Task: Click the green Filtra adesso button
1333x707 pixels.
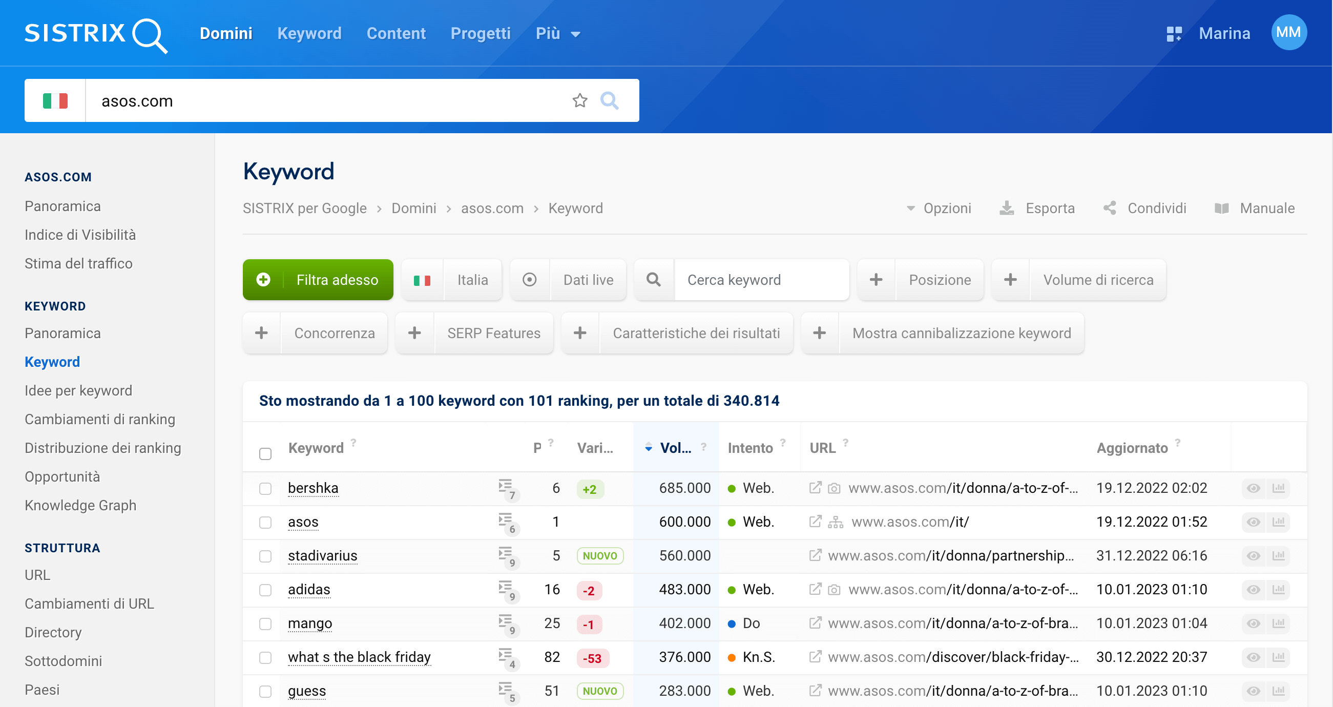Action: (318, 280)
